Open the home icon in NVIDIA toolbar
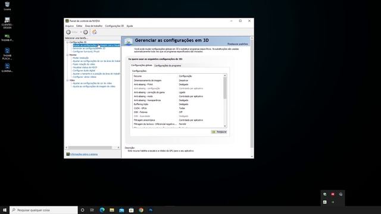The height and width of the screenshot is (214, 381). (x=95, y=32)
